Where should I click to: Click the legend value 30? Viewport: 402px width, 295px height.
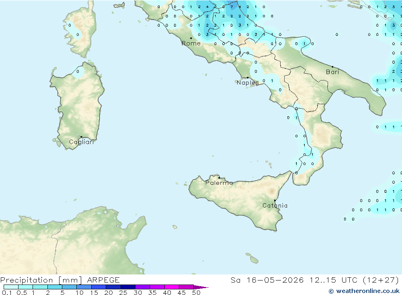point(138,293)
